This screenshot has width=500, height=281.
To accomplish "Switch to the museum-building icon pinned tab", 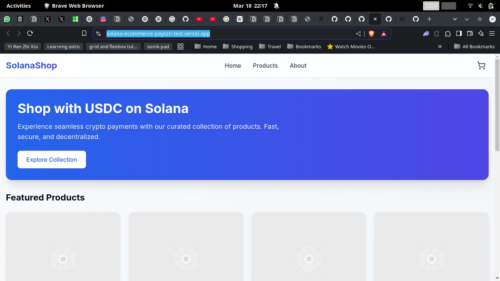I will (20, 19).
